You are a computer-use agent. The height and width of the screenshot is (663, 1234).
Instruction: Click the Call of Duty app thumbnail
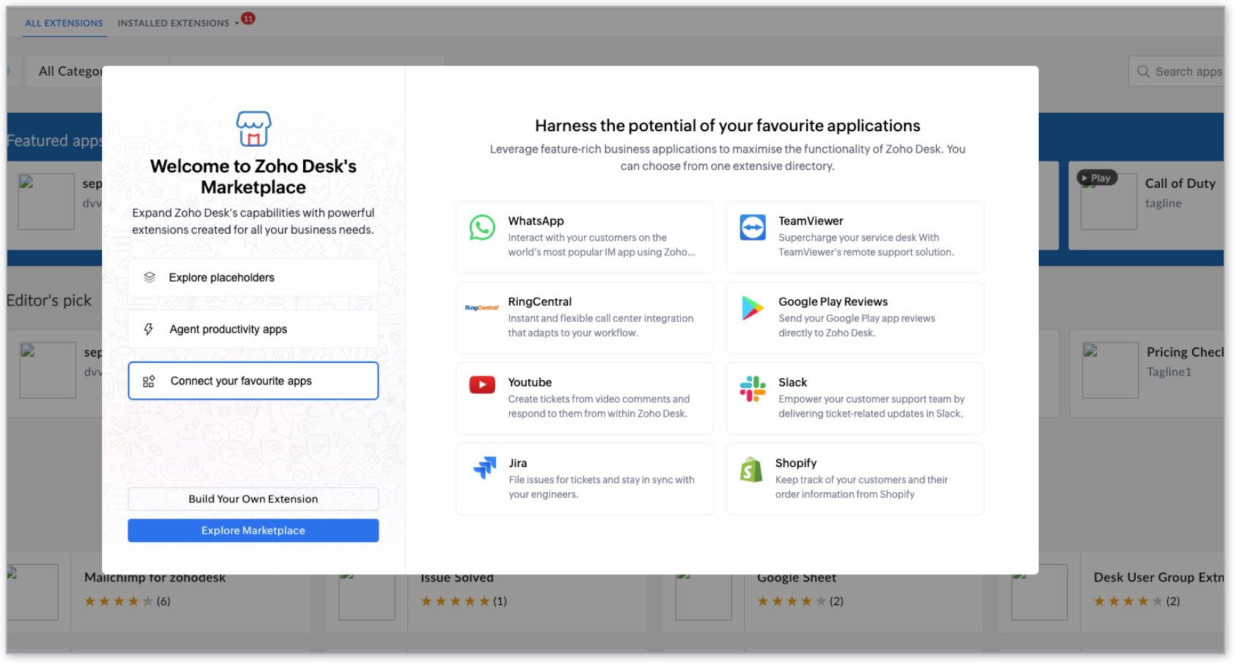click(x=1109, y=202)
